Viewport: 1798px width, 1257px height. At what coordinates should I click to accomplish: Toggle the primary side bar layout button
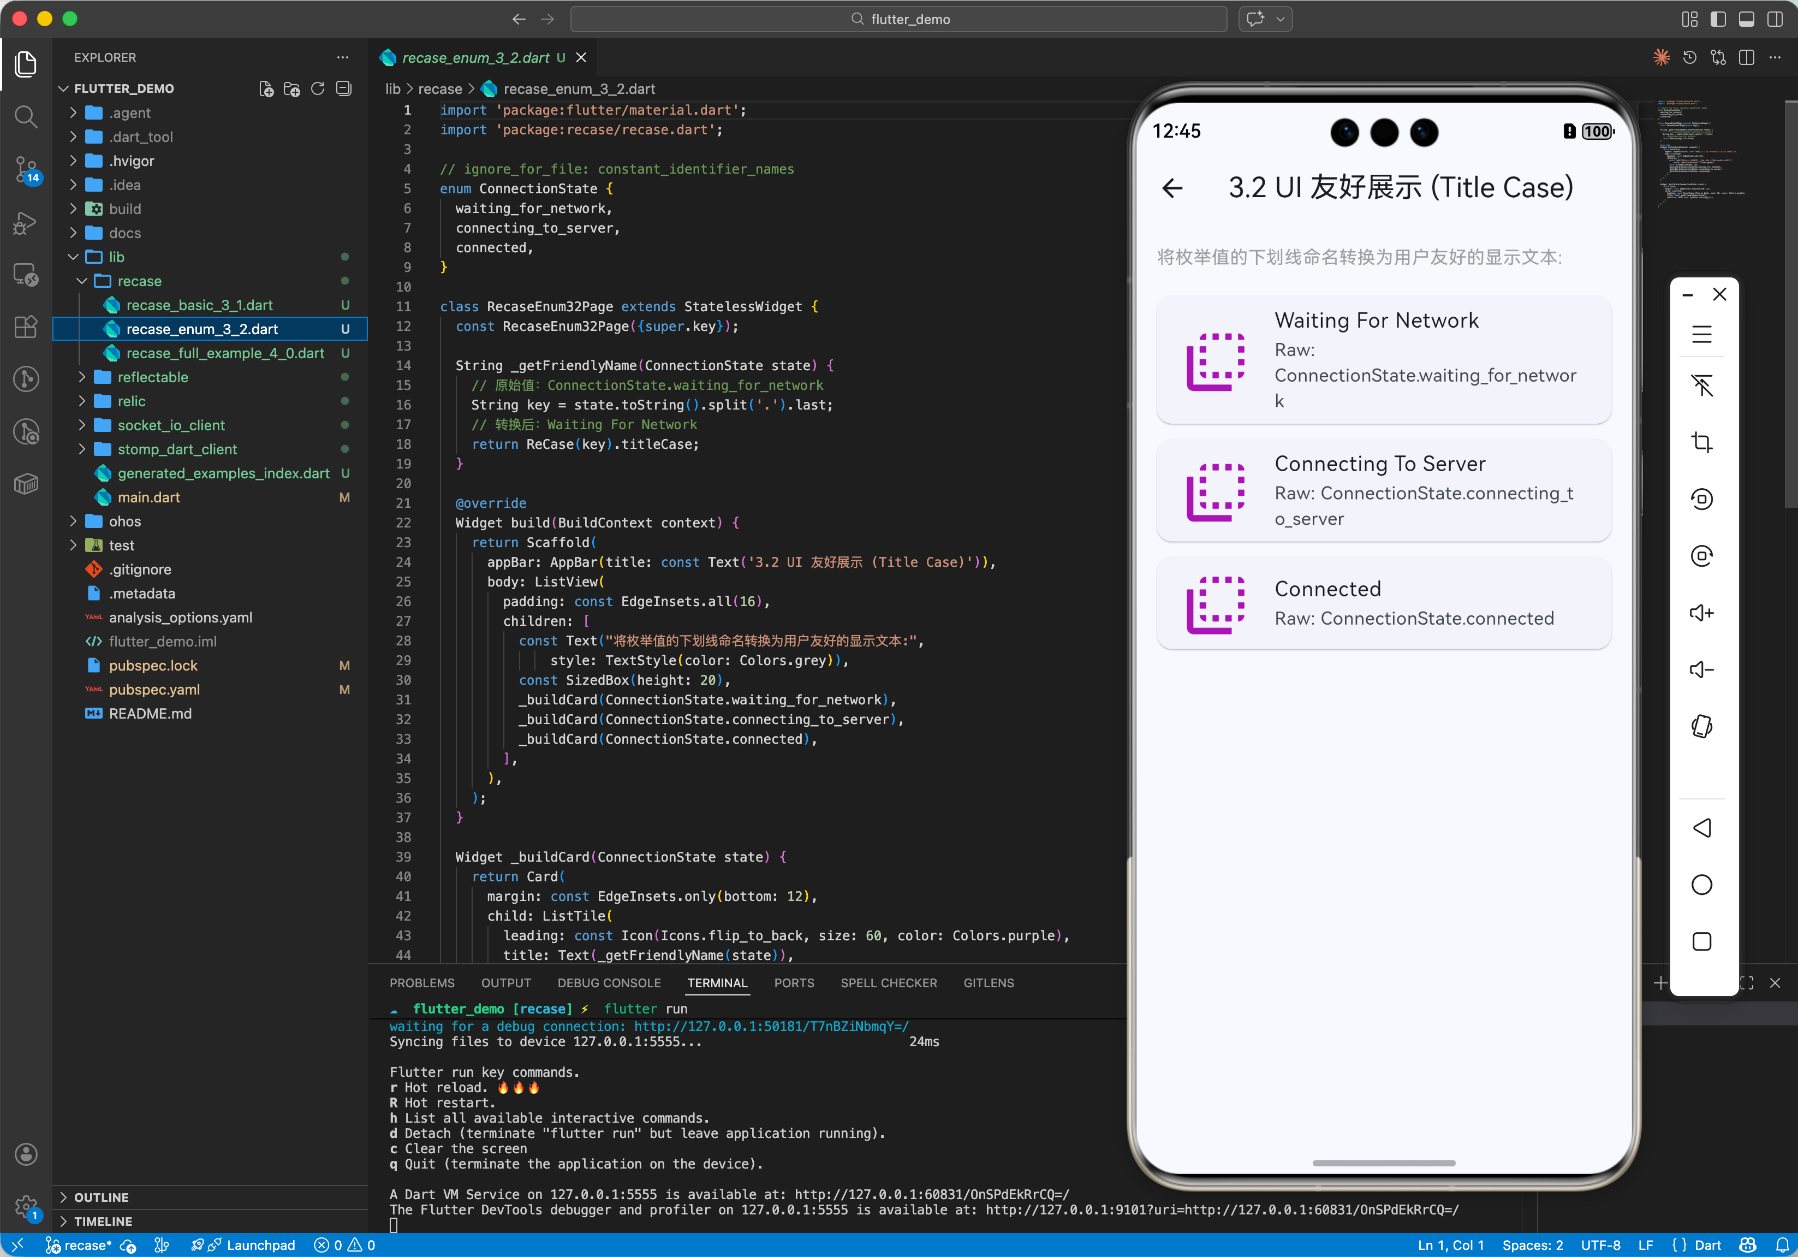coord(1718,19)
